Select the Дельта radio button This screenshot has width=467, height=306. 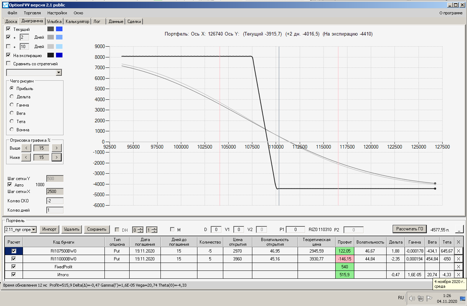12,96
